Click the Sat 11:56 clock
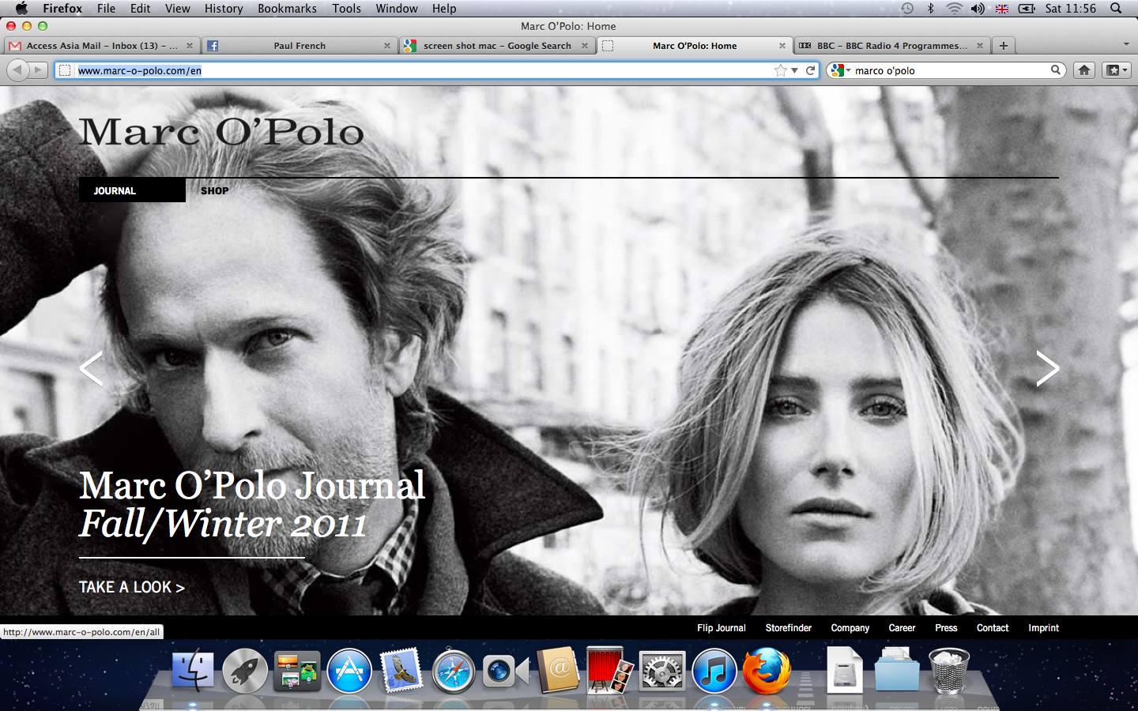Image resolution: width=1138 pixels, height=711 pixels. 1071,9
